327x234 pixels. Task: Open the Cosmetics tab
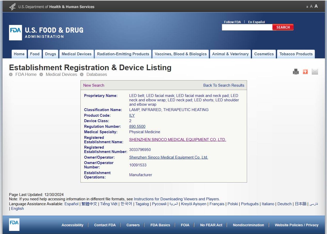(264, 54)
